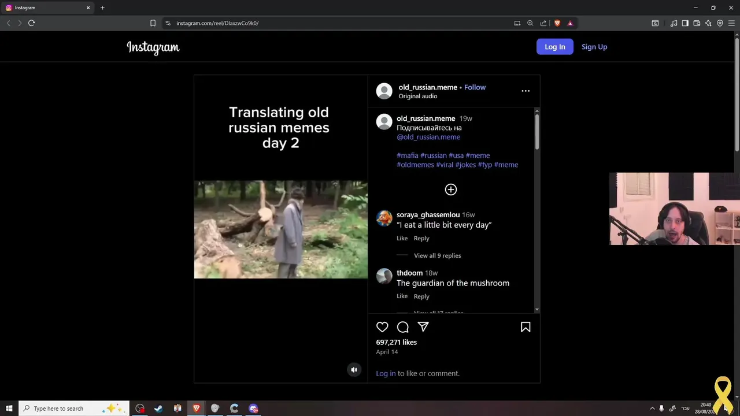
Task: Open soraya_ghassemlou's profile picture
Action: pyautogui.click(x=384, y=218)
